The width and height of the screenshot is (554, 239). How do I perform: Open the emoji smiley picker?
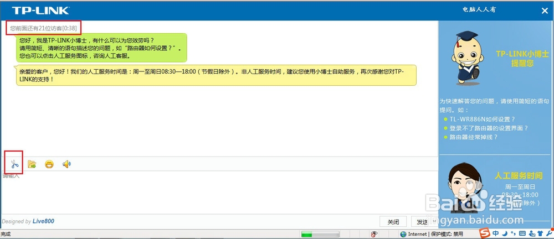[49, 164]
